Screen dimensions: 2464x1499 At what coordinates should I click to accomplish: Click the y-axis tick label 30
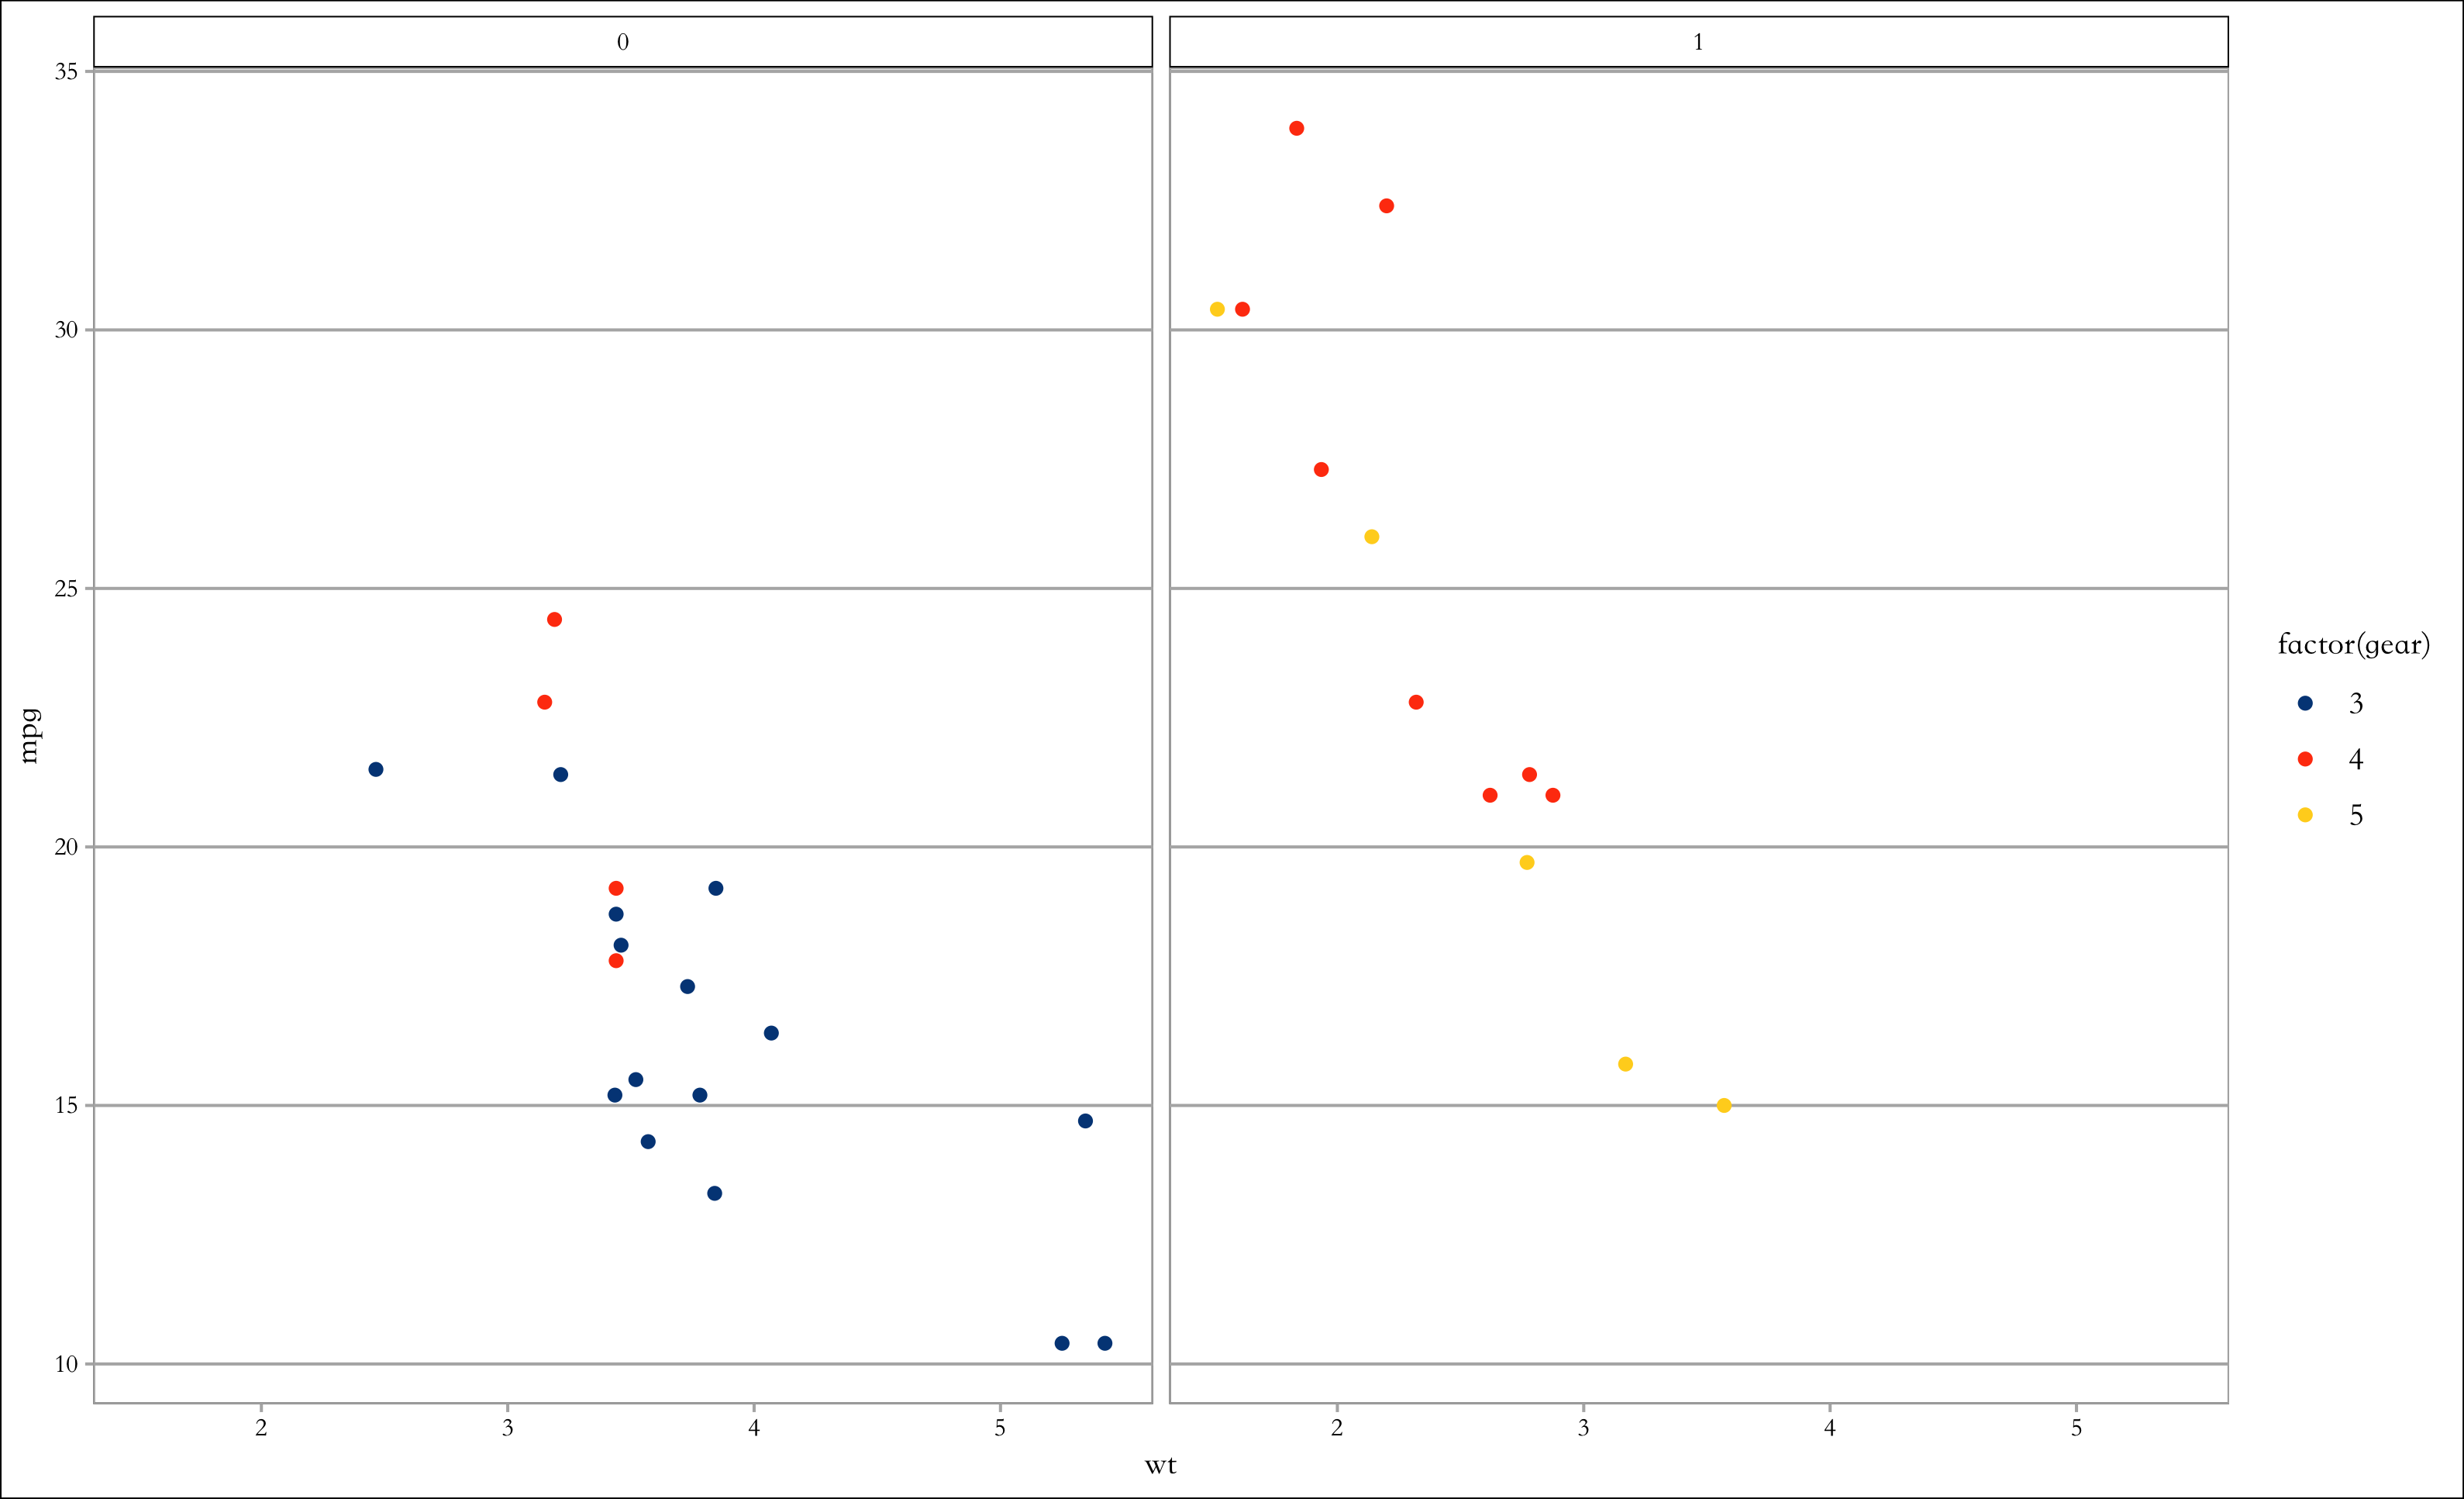point(66,330)
